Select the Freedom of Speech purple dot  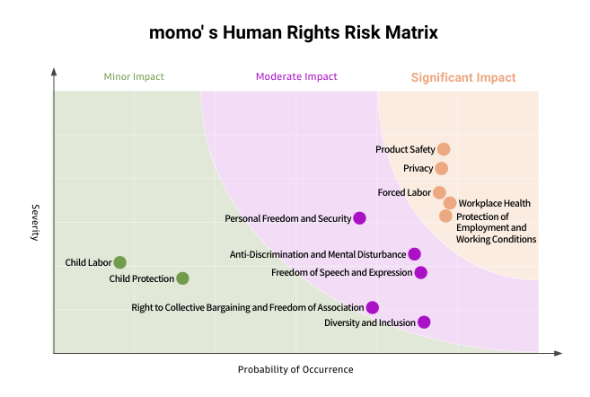(420, 272)
